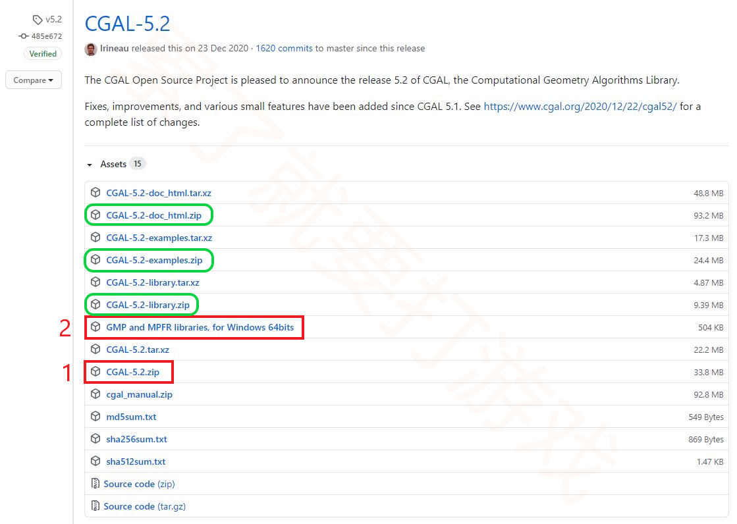
Task: Collapse the Assets section
Action: (113, 163)
